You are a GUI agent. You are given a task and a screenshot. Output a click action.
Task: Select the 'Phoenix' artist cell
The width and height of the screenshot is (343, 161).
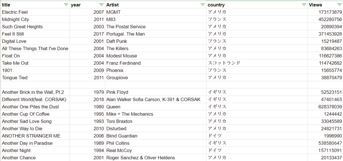(x=156, y=70)
